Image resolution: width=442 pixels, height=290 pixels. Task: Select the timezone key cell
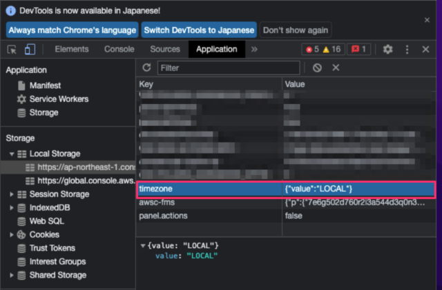click(x=209, y=189)
